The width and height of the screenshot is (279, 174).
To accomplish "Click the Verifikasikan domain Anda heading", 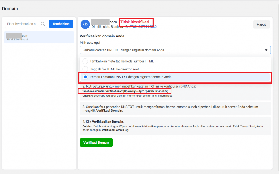I will tap(102, 36).
